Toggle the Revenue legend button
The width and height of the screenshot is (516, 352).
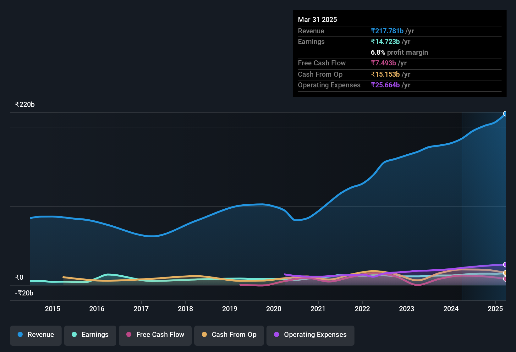[x=36, y=335]
